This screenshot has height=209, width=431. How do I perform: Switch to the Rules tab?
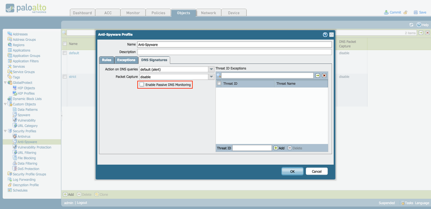click(107, 60)
